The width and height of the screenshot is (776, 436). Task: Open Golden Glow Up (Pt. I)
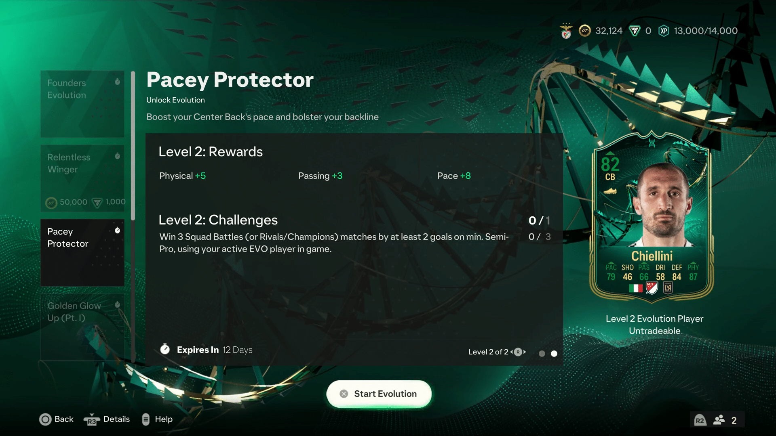click(x=82, y=327)
